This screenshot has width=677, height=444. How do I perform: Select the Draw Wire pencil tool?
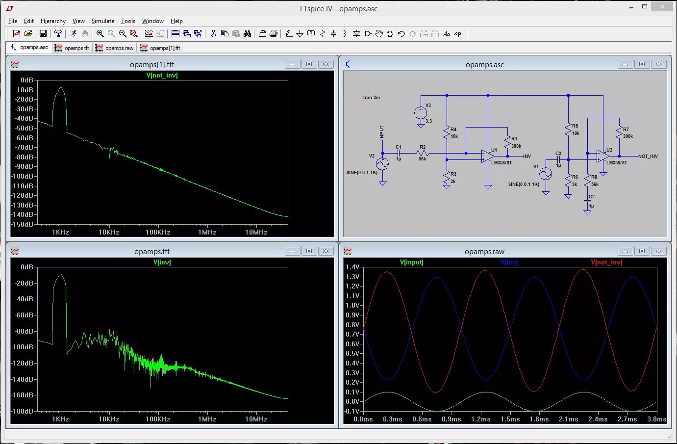[289, 34]
